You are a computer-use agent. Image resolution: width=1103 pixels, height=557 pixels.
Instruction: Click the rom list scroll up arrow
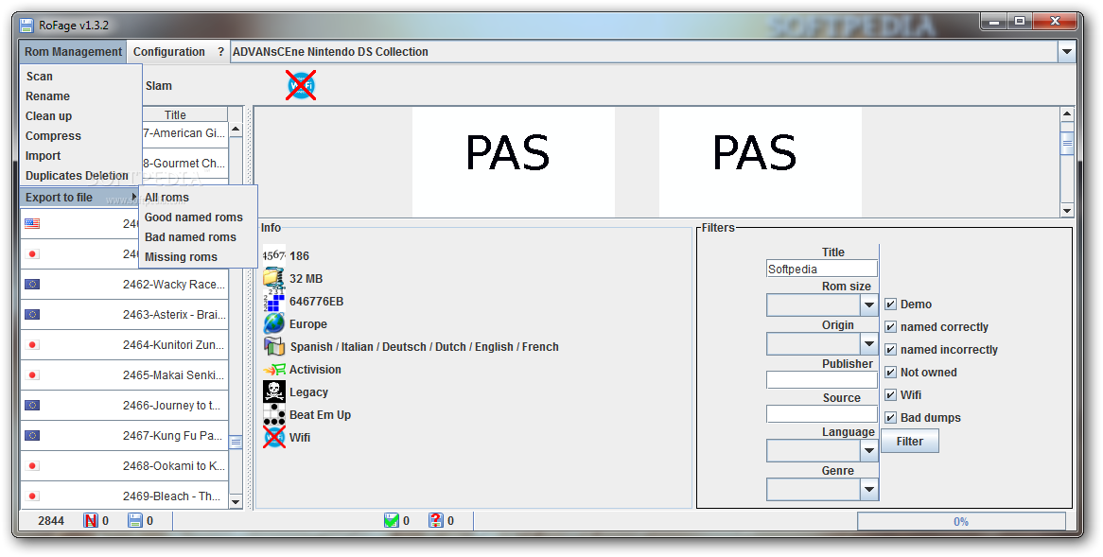pos(236,129)
